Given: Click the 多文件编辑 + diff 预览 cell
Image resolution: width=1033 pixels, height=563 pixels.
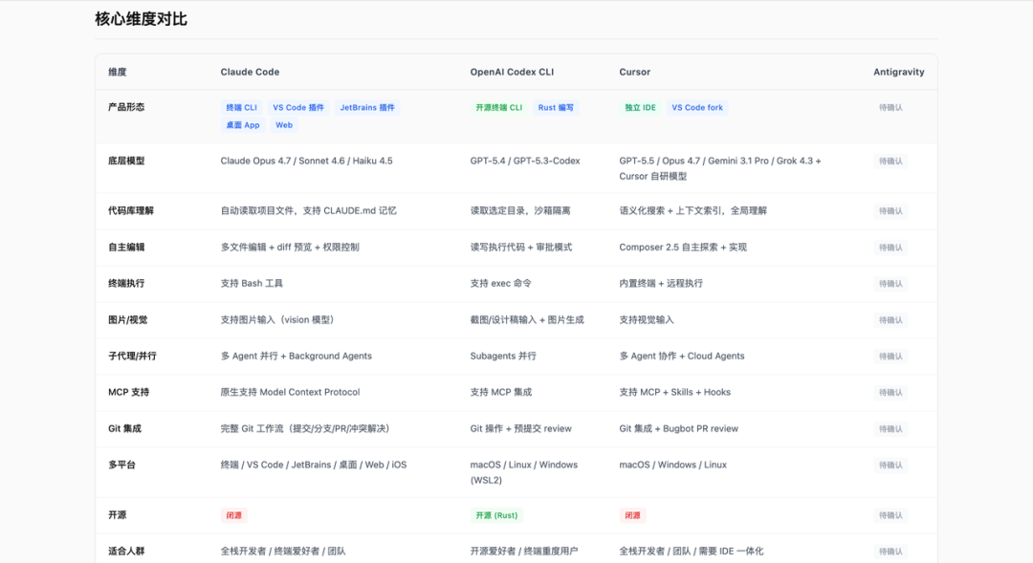Looking at the screenshot, I should pos(290,247).
